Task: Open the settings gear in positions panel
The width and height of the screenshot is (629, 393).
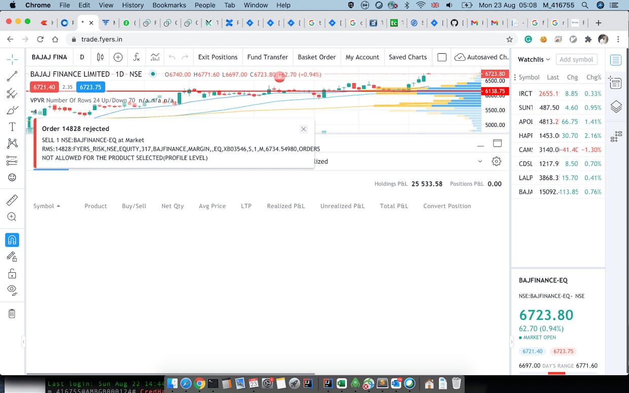Action: [497, 161]
